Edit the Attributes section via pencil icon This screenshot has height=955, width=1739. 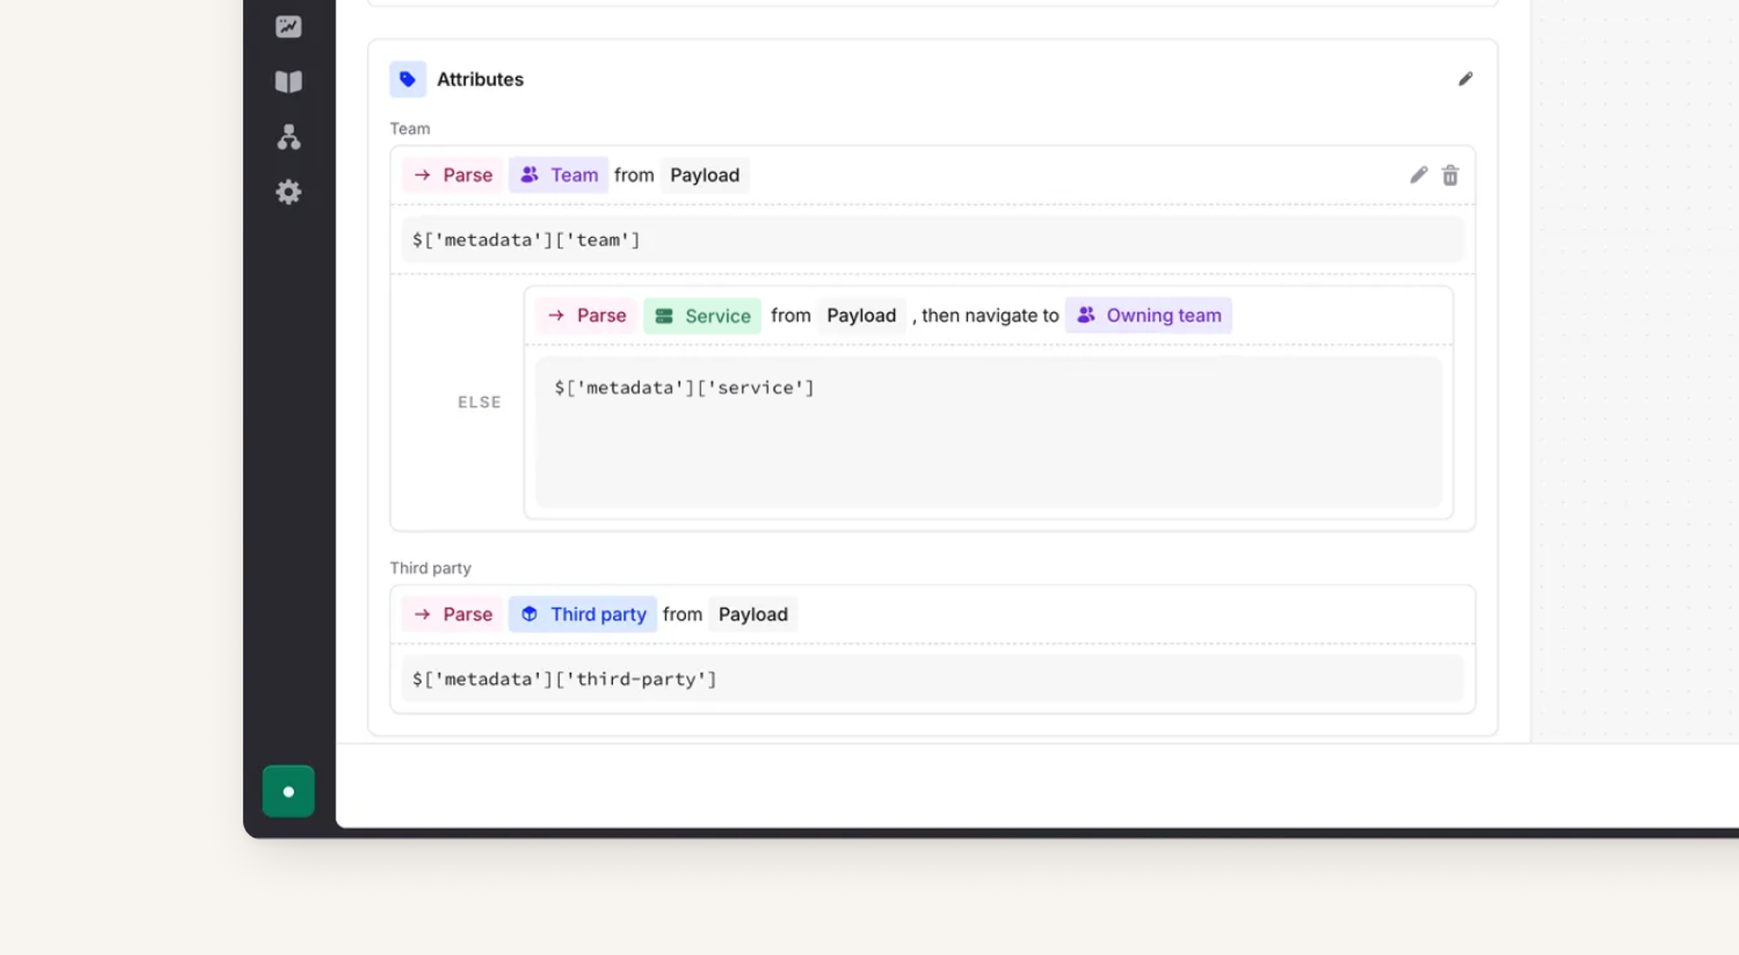point(1465,79)
